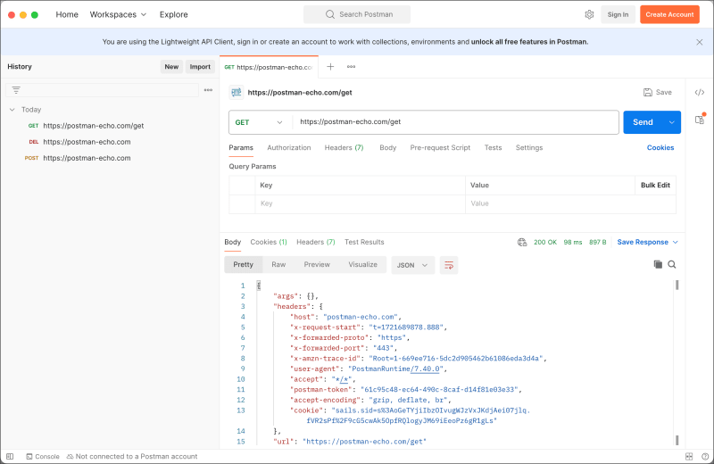Toggle the sidebar icon in status bar
This screenshot has height=464, width=714.
(x=10, y=456)
